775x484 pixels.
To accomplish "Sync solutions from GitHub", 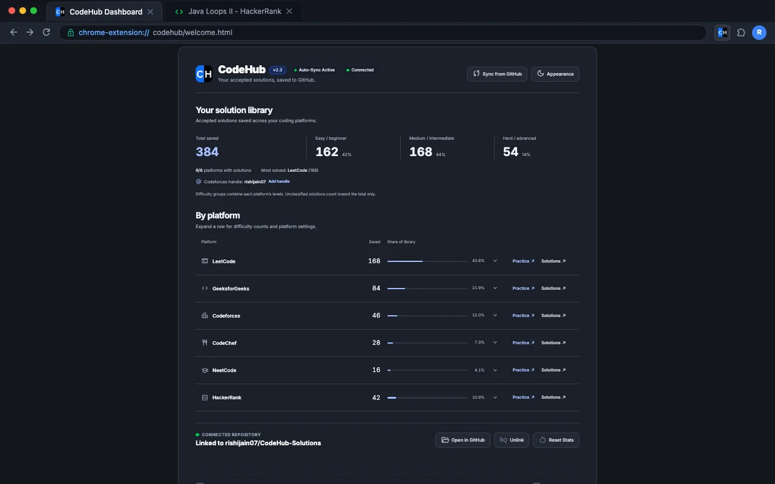I will click(497, 74).
